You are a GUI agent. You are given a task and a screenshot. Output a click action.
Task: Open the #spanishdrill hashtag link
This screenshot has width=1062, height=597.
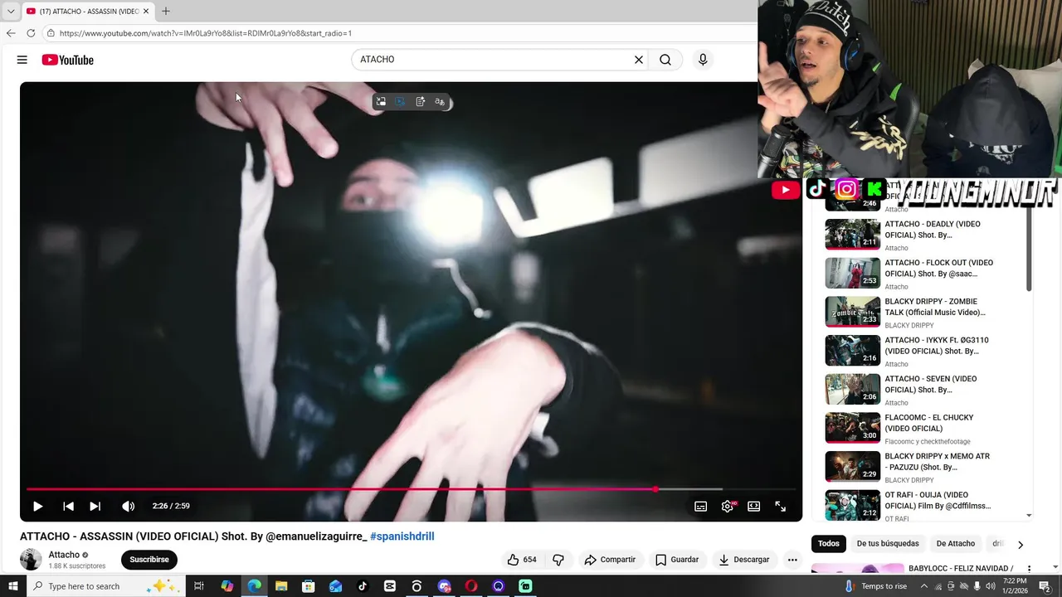tap(402, 536)
